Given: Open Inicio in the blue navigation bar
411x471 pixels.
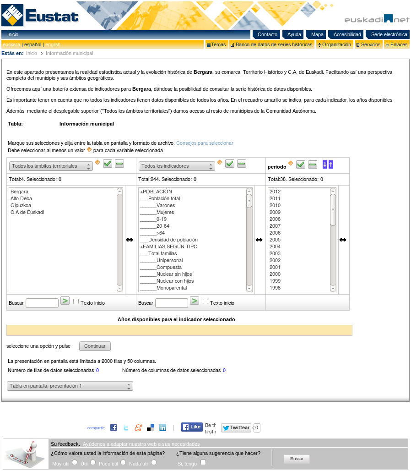Looking at the screenshot, I should click(13, 34).
